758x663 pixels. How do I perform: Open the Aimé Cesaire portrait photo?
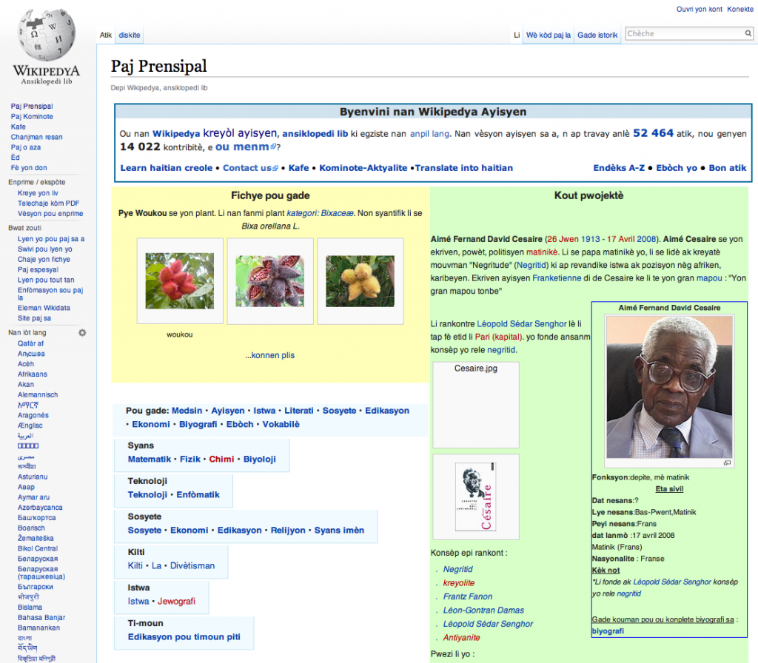pos(669,387)
